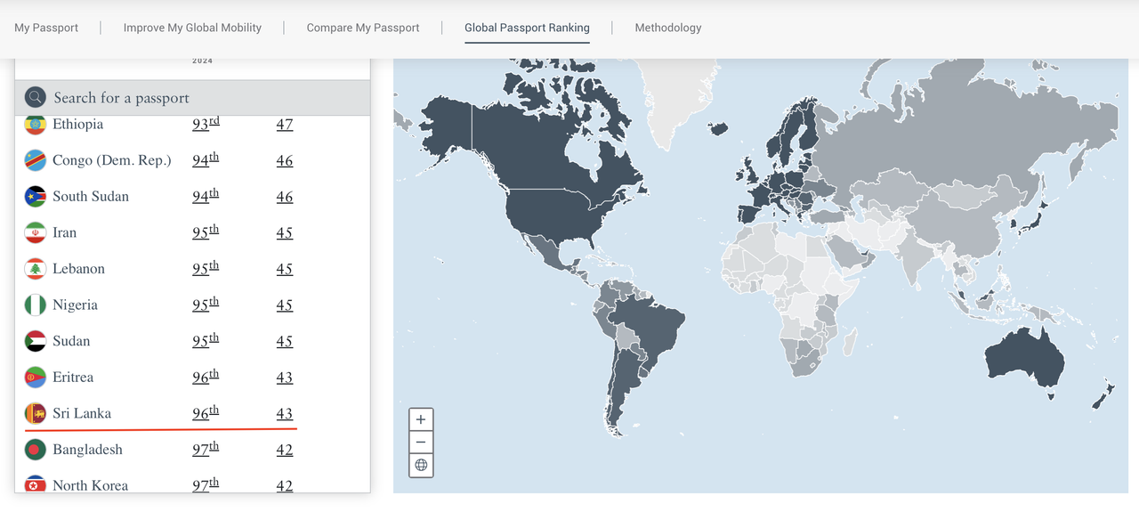This screenshot has height=512, width=1139.
Task: Open the Ethiopia passport entry
Action: (78, 125)
